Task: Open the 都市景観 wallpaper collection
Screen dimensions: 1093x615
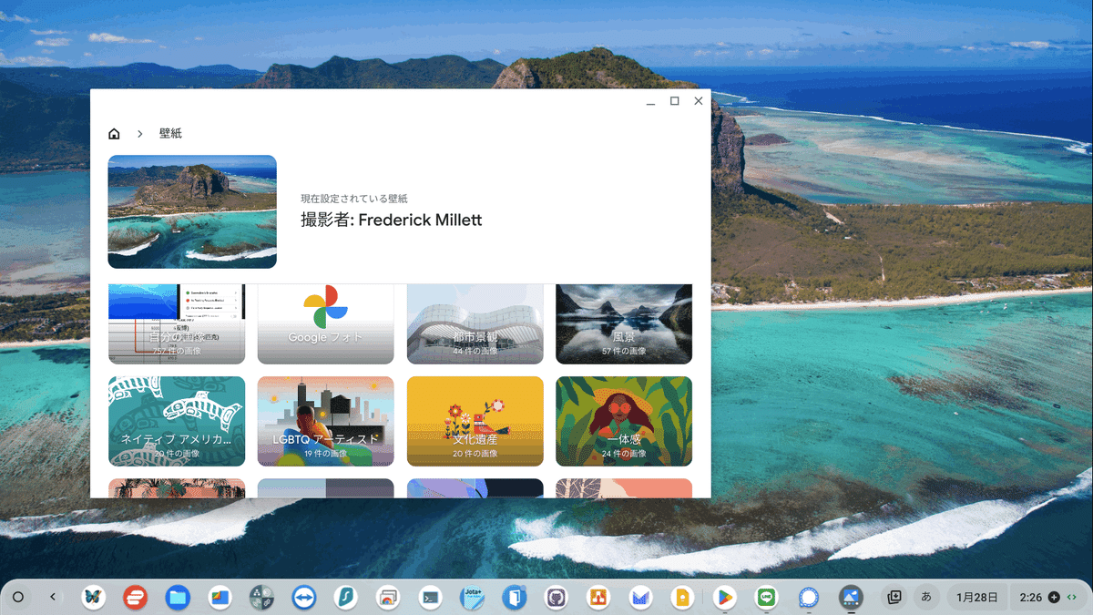Action: [x=475, y=323]
